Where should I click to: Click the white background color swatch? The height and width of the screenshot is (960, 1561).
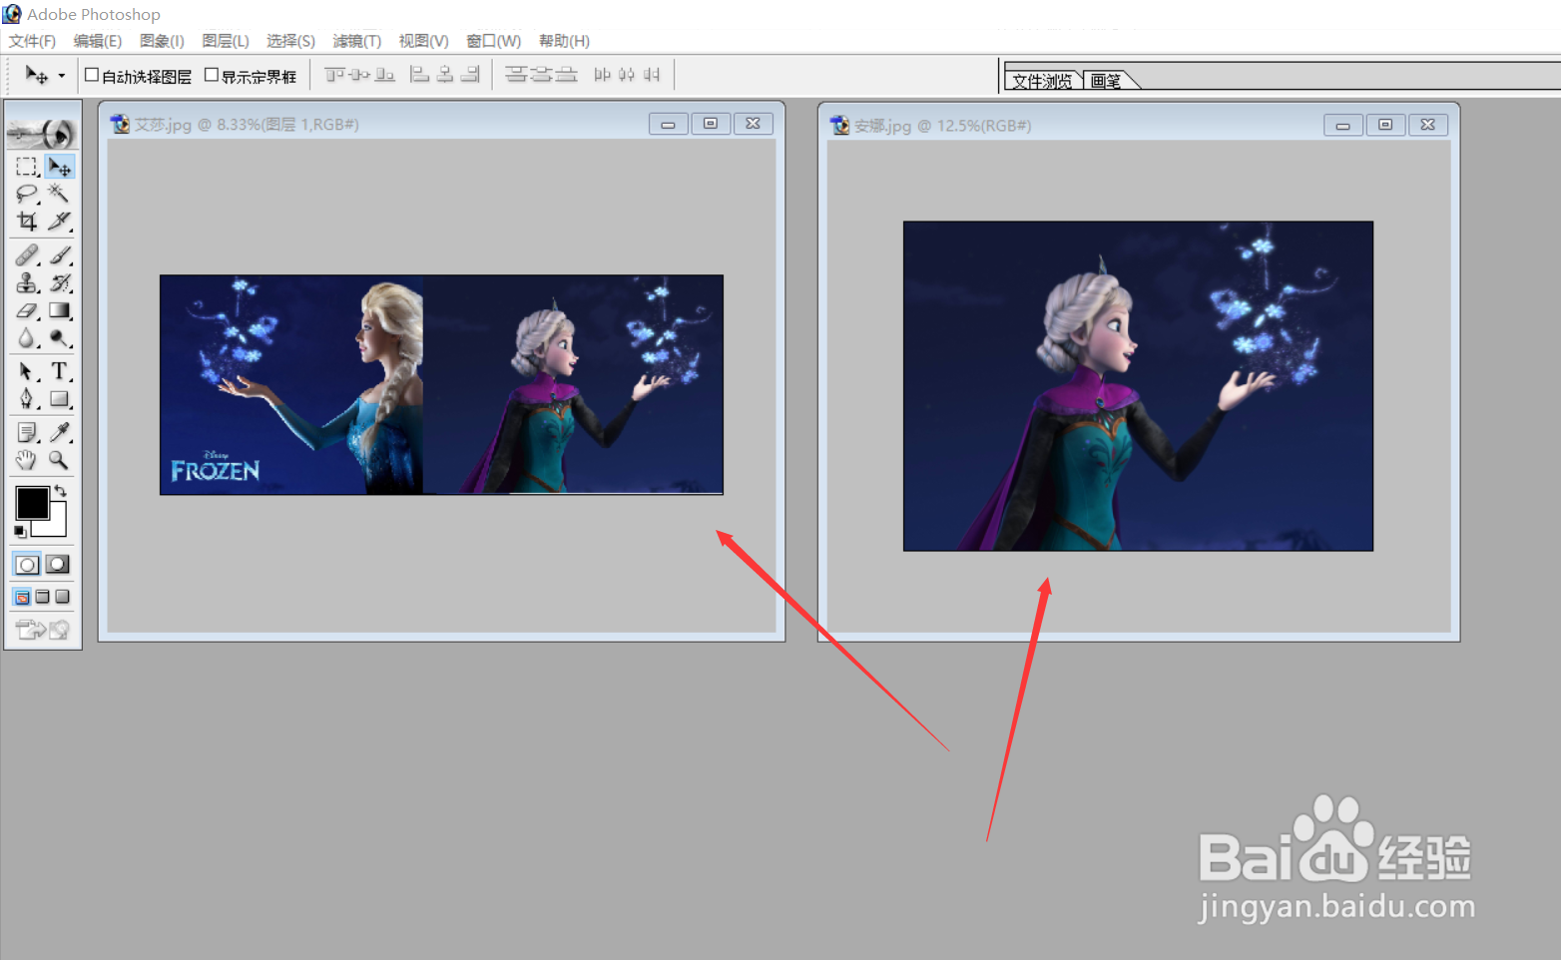(57, 526)
